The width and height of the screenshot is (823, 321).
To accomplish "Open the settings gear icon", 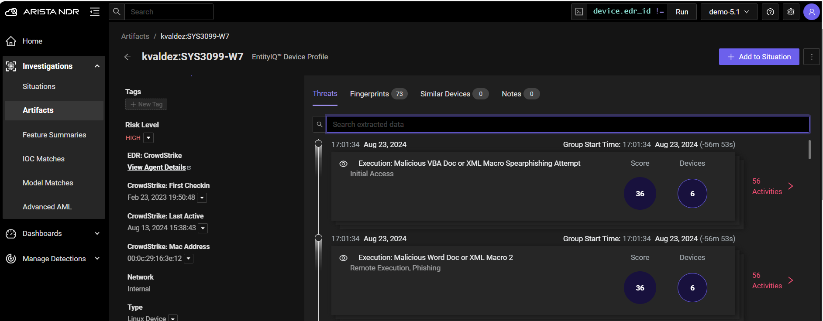I will click(791, 12).
